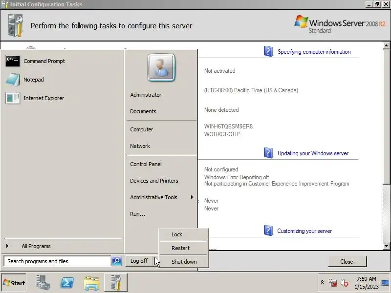The image size is (391, 293).
Task: Select the 'Not configured' text
Action: (221, 169)
